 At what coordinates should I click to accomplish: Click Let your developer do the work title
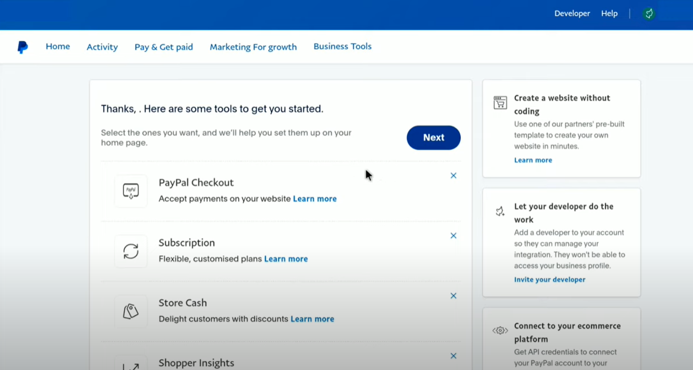(x=564, y=213)
